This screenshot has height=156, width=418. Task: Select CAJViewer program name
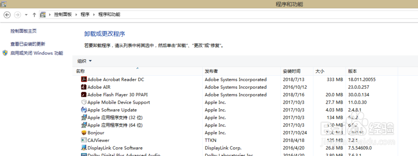[x=98, y=140]
